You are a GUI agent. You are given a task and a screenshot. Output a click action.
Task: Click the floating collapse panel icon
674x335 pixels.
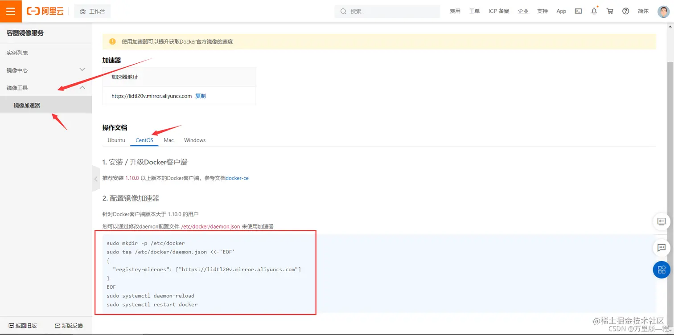[x=662, y=221]
